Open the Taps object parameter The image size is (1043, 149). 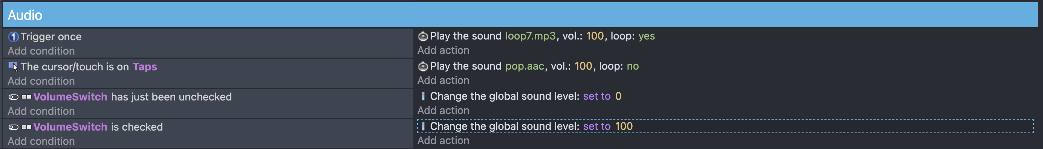pyautogui.click(x=145, y=67)
